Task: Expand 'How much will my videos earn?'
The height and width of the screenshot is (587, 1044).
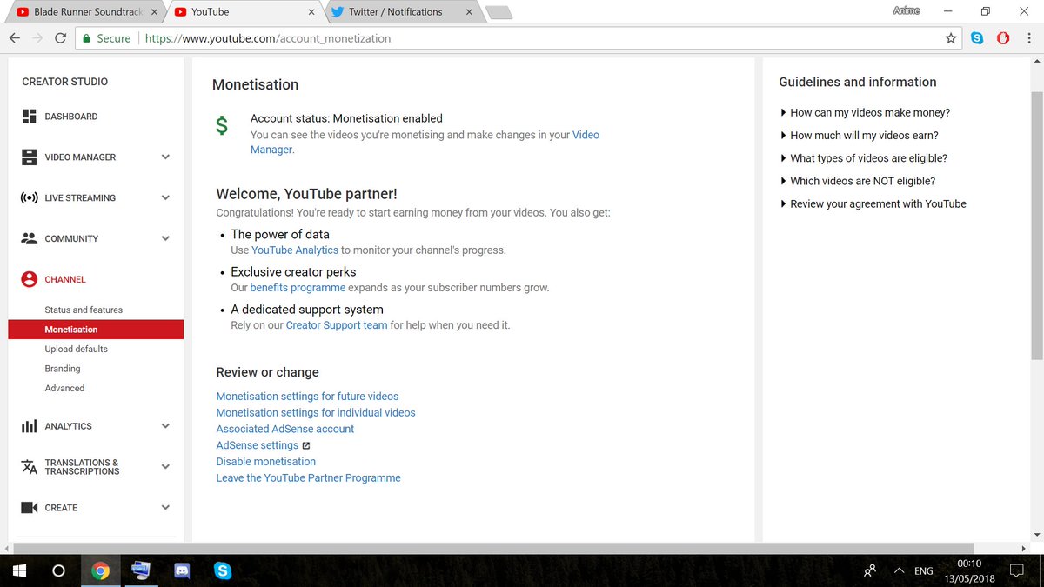Action: [860, 136]
